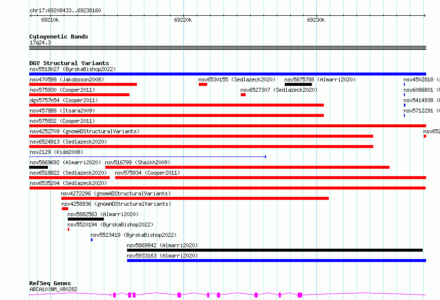Click the nsv6527307 (Sedlazeck2020) label
Screen dimensions: 440x300
tap(279, 90)
